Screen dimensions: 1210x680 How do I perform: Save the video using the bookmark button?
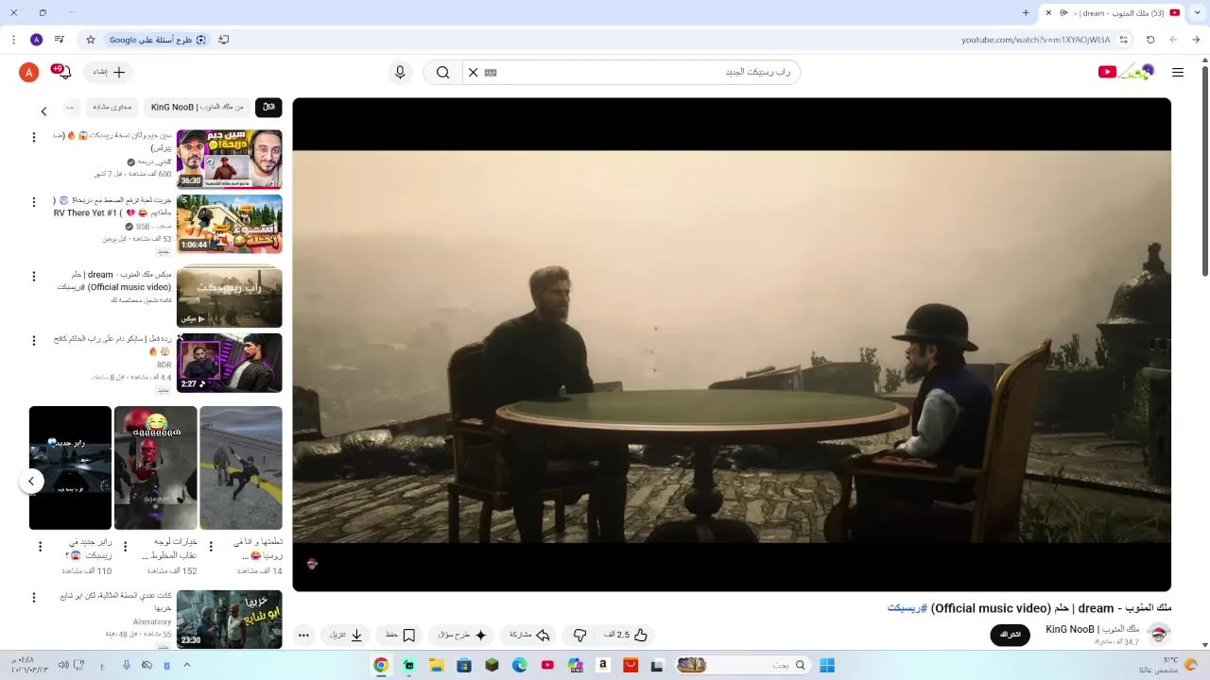click(x=400, y=635)
